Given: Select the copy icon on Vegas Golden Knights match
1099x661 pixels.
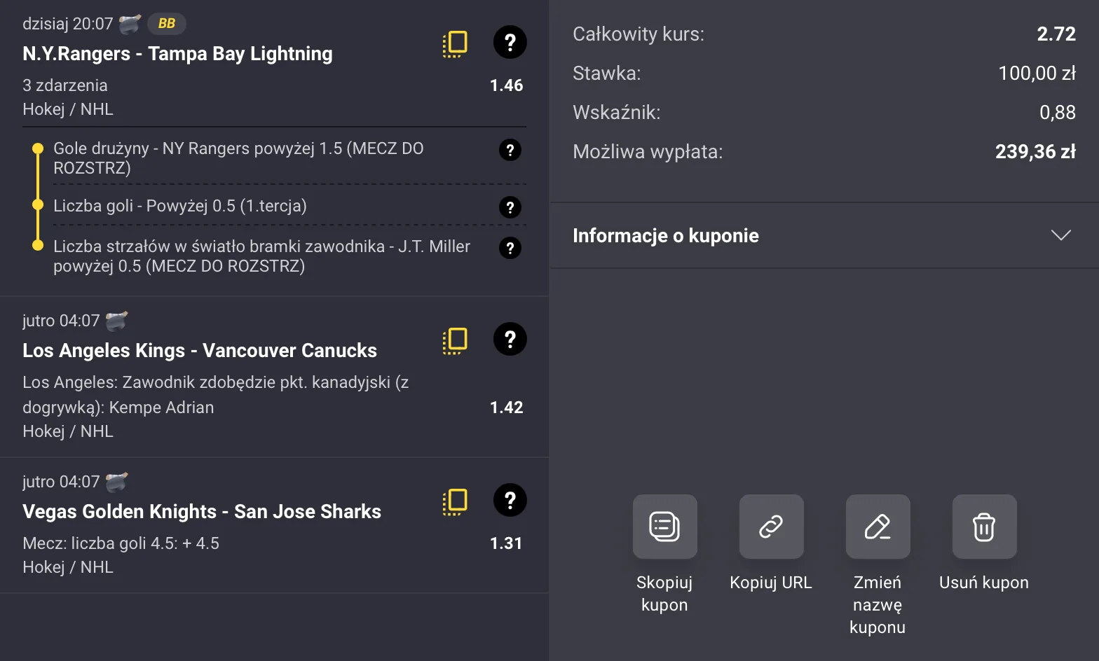Looking at the screenshot, I should click(454, 501).
